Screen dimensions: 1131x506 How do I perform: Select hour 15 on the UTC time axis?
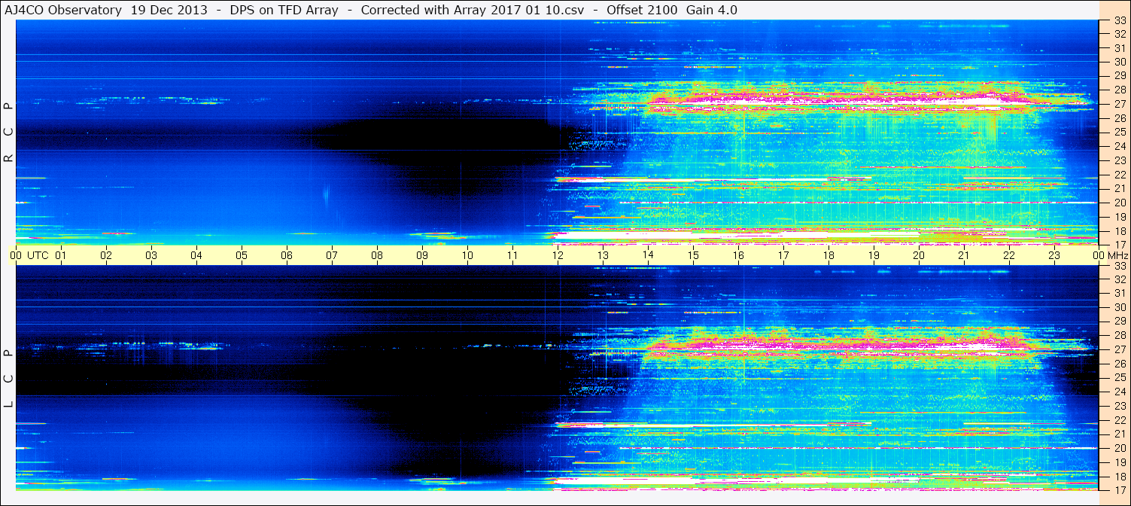693,255
